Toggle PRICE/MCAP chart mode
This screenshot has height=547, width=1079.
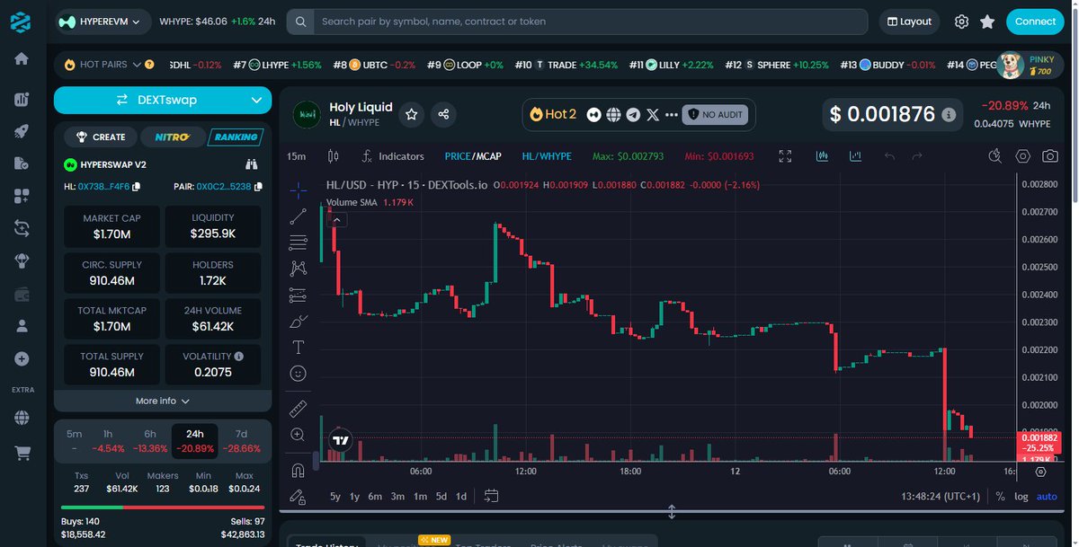[x=473, y=156]
